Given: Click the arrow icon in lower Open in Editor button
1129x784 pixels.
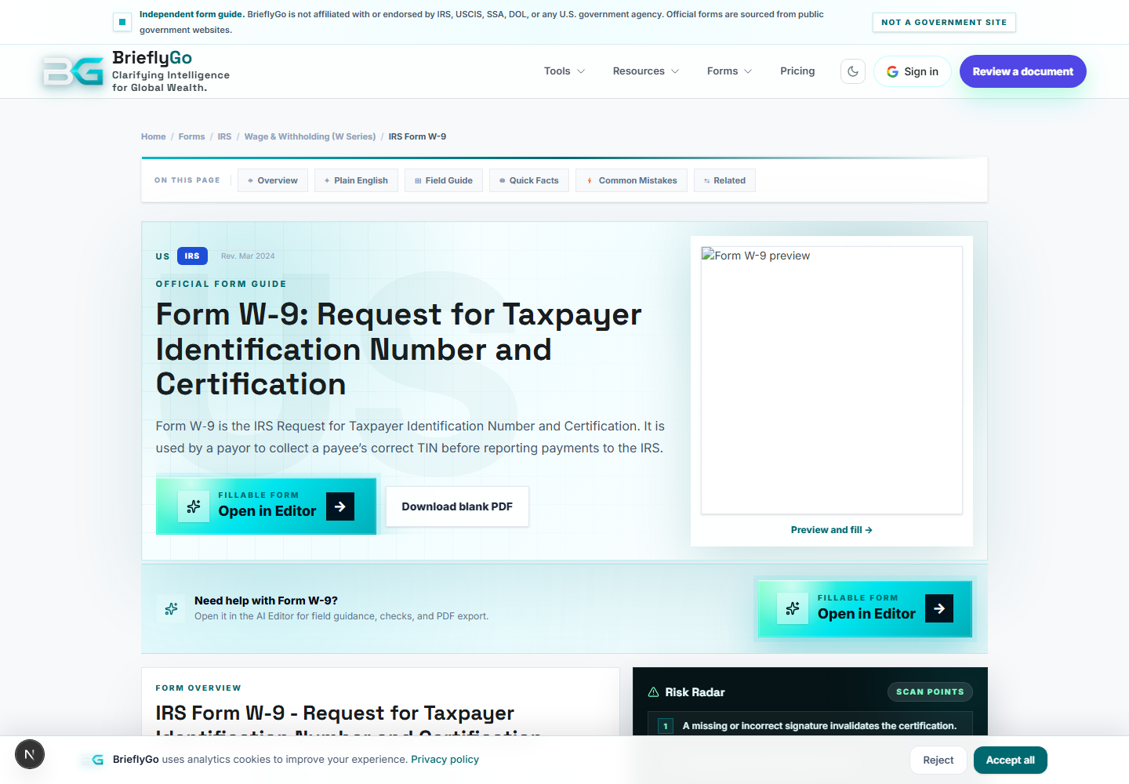Looking at the screenshot, I should 939,608.
